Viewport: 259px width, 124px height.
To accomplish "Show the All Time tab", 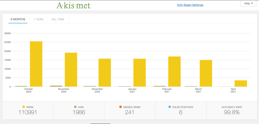I will (x=58, y=19).
